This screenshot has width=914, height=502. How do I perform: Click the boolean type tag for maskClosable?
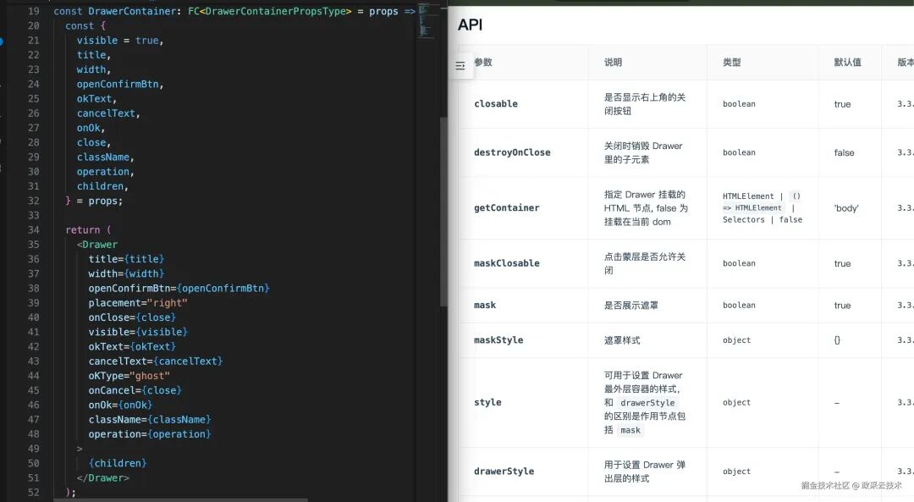click(x=738, y=262)
